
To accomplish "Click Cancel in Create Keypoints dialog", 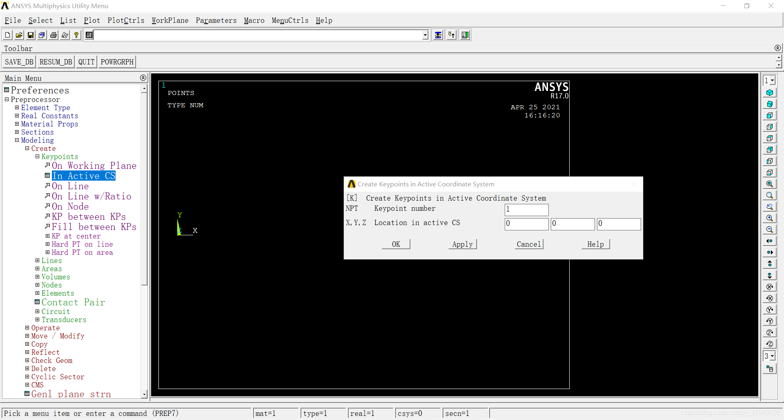I will [x=529, y=244].
